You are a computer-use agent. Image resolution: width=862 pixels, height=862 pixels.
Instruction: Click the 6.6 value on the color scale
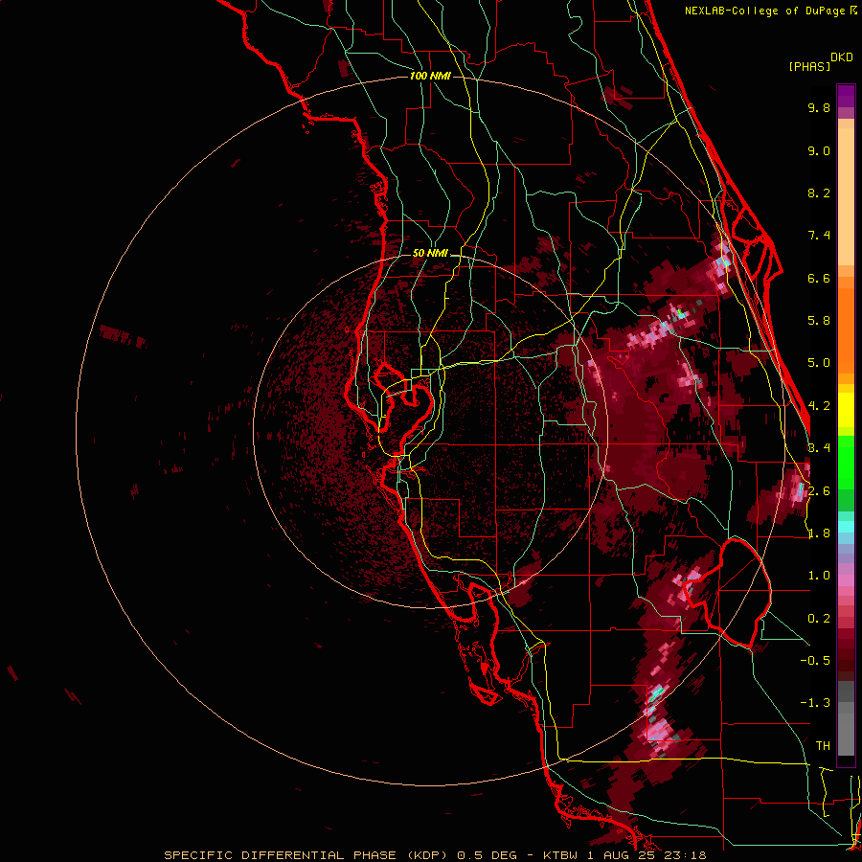click(x=819, y=278)
